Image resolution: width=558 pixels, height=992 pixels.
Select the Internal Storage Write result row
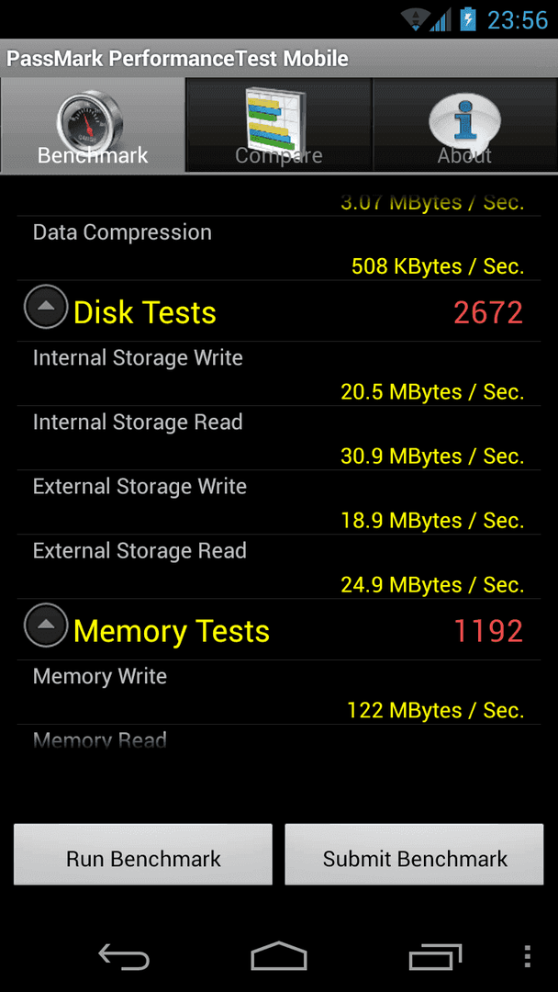[x=279, y=374]
